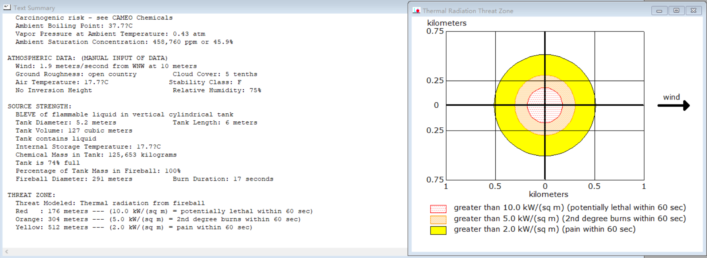Click the ATMOSPHERIC DATA heading

pos(87,58)
